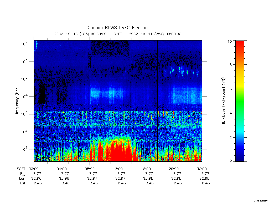Click the 10^2 frequency tick label
This screenshot has width=269, height=202.
(25, 132)
